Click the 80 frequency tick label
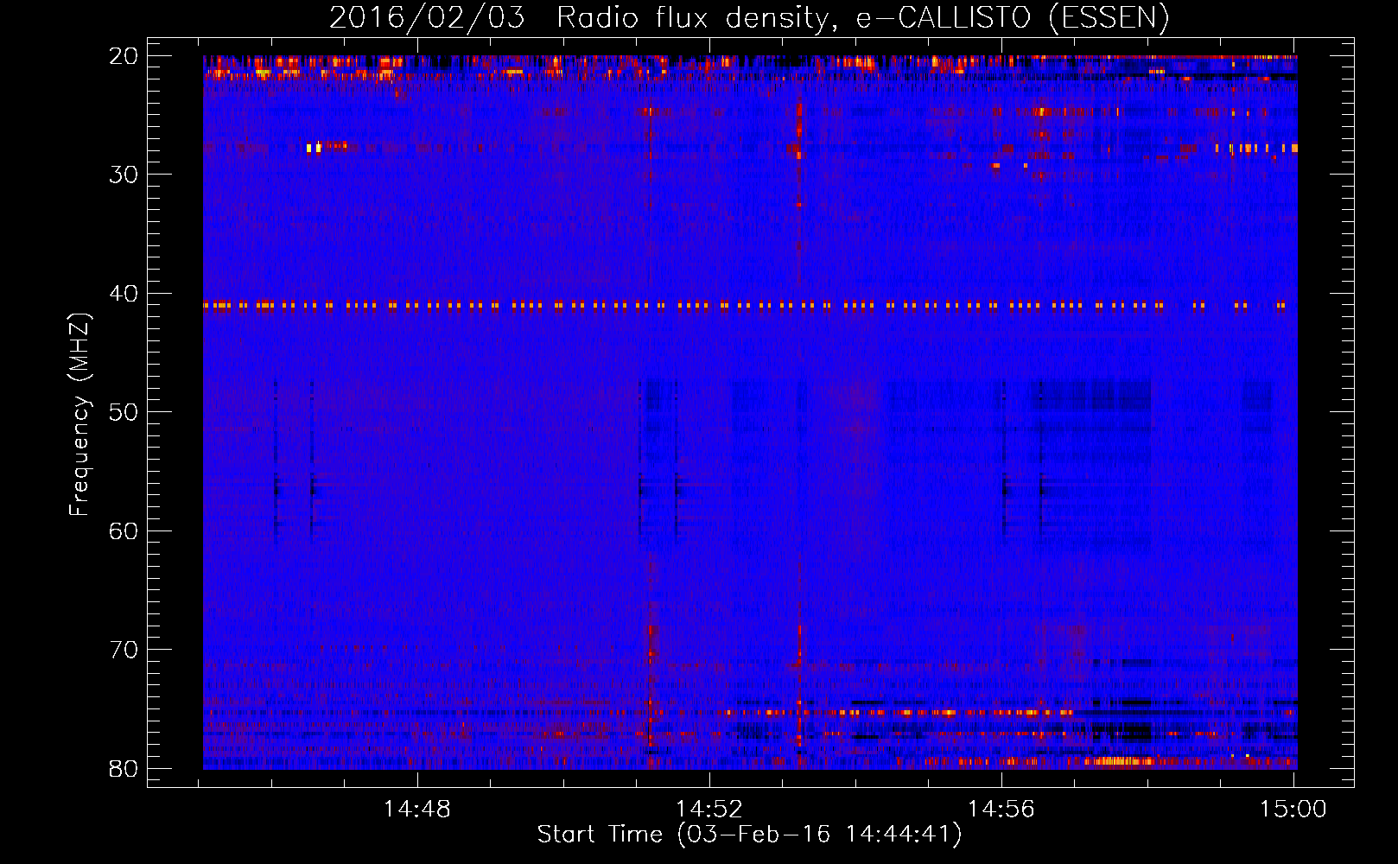Screen dimensions: 1398x864 124,769
